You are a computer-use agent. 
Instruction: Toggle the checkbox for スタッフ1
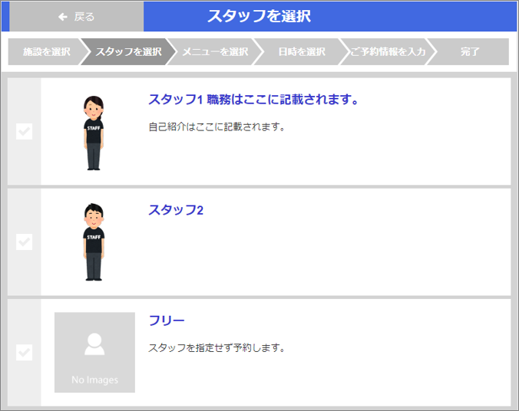click(25, 132)
